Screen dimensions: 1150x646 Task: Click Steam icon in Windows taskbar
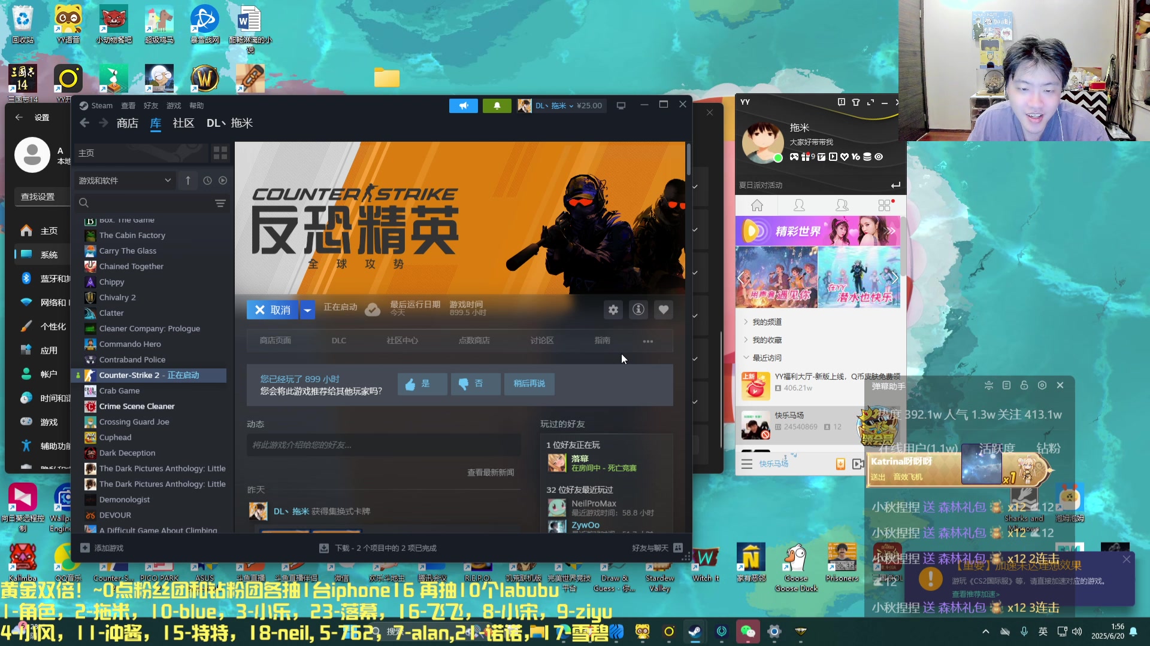pyautogui.click(x=695, y=632)
